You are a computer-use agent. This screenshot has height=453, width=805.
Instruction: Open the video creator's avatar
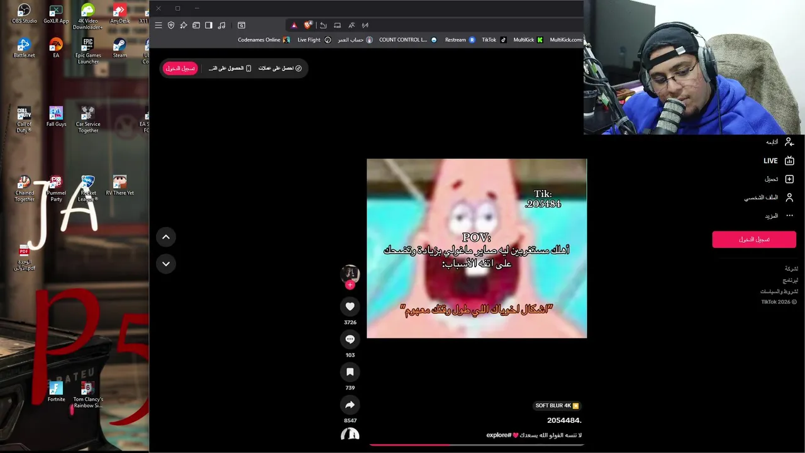(x=350, y=273)
